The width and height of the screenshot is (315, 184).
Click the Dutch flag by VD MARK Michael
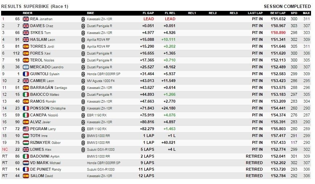(26, 163)
